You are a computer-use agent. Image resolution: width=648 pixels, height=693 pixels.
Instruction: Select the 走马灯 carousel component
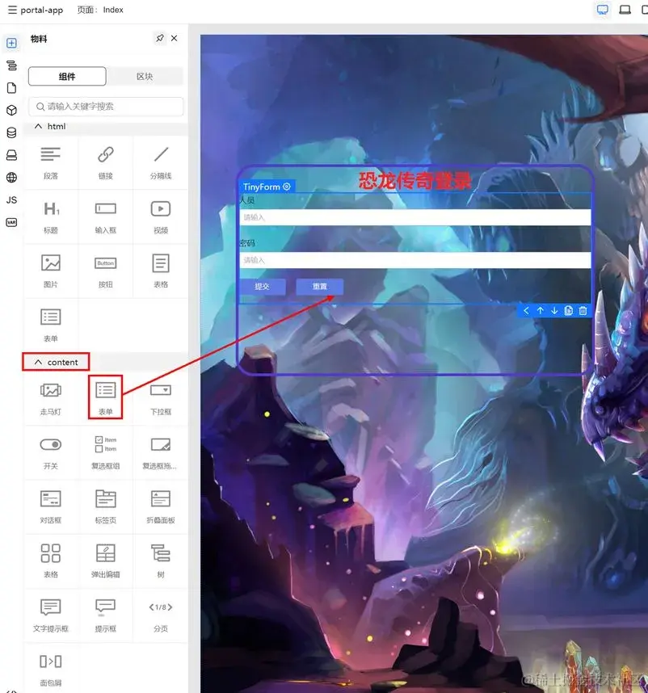pyautogui.click(x=51, y=399)
